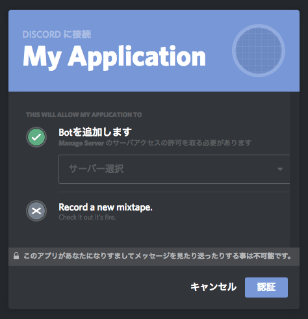Click "Check it out it's fire." description
The image size is (308, 319).
(x=87, y=217)
